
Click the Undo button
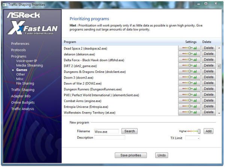click(x=162, y=155)
